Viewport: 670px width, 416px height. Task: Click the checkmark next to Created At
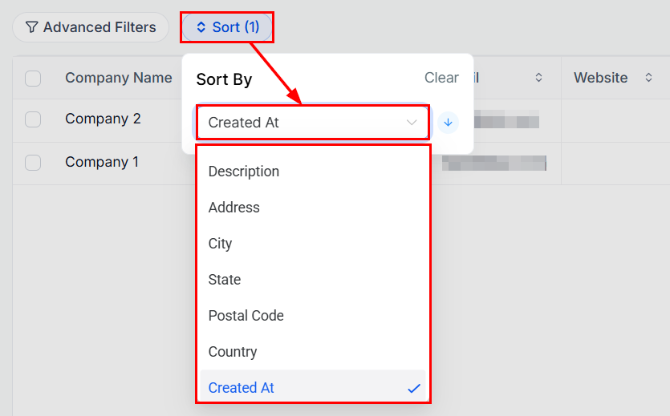click(x=414, y=388)
